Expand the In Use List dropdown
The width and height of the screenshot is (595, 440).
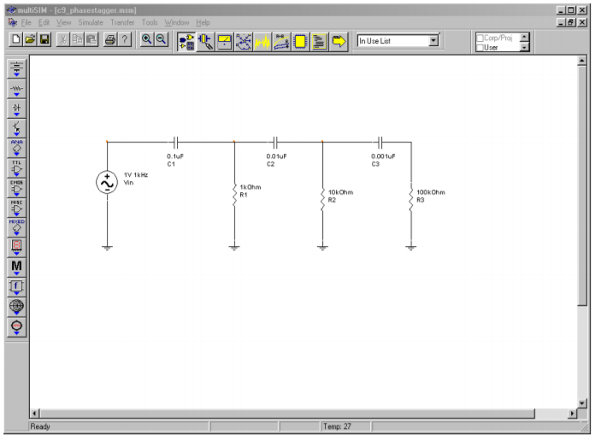click(433, 40)
